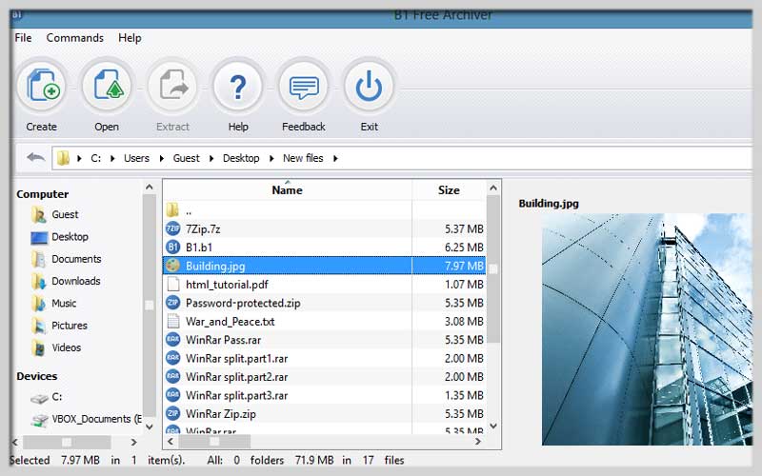The image size is (762, 476).
Task: Click the 3.08 MB size of War_and_Peace.txt
Action: [x=464, y=321]
